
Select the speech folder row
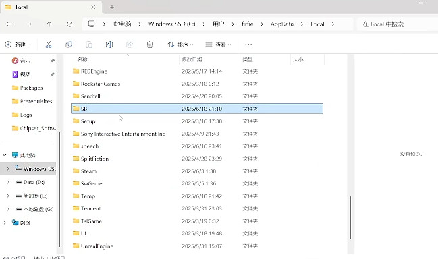point(197,146)
